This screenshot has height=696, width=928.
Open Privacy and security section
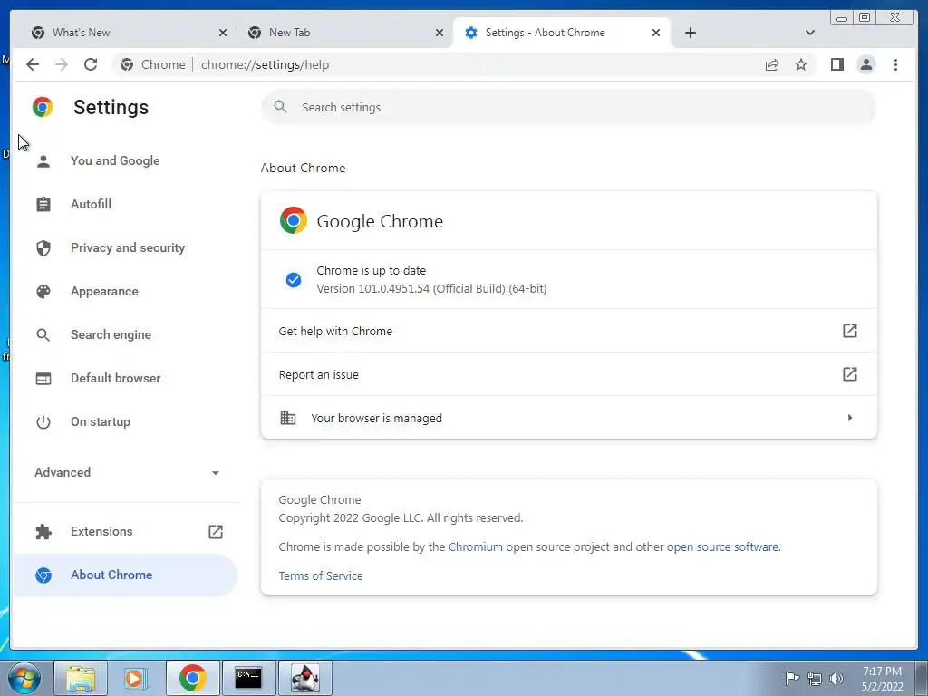click(125, 248)
